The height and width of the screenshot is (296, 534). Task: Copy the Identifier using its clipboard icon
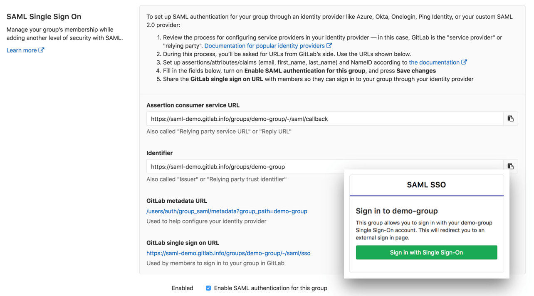(511, 166)
